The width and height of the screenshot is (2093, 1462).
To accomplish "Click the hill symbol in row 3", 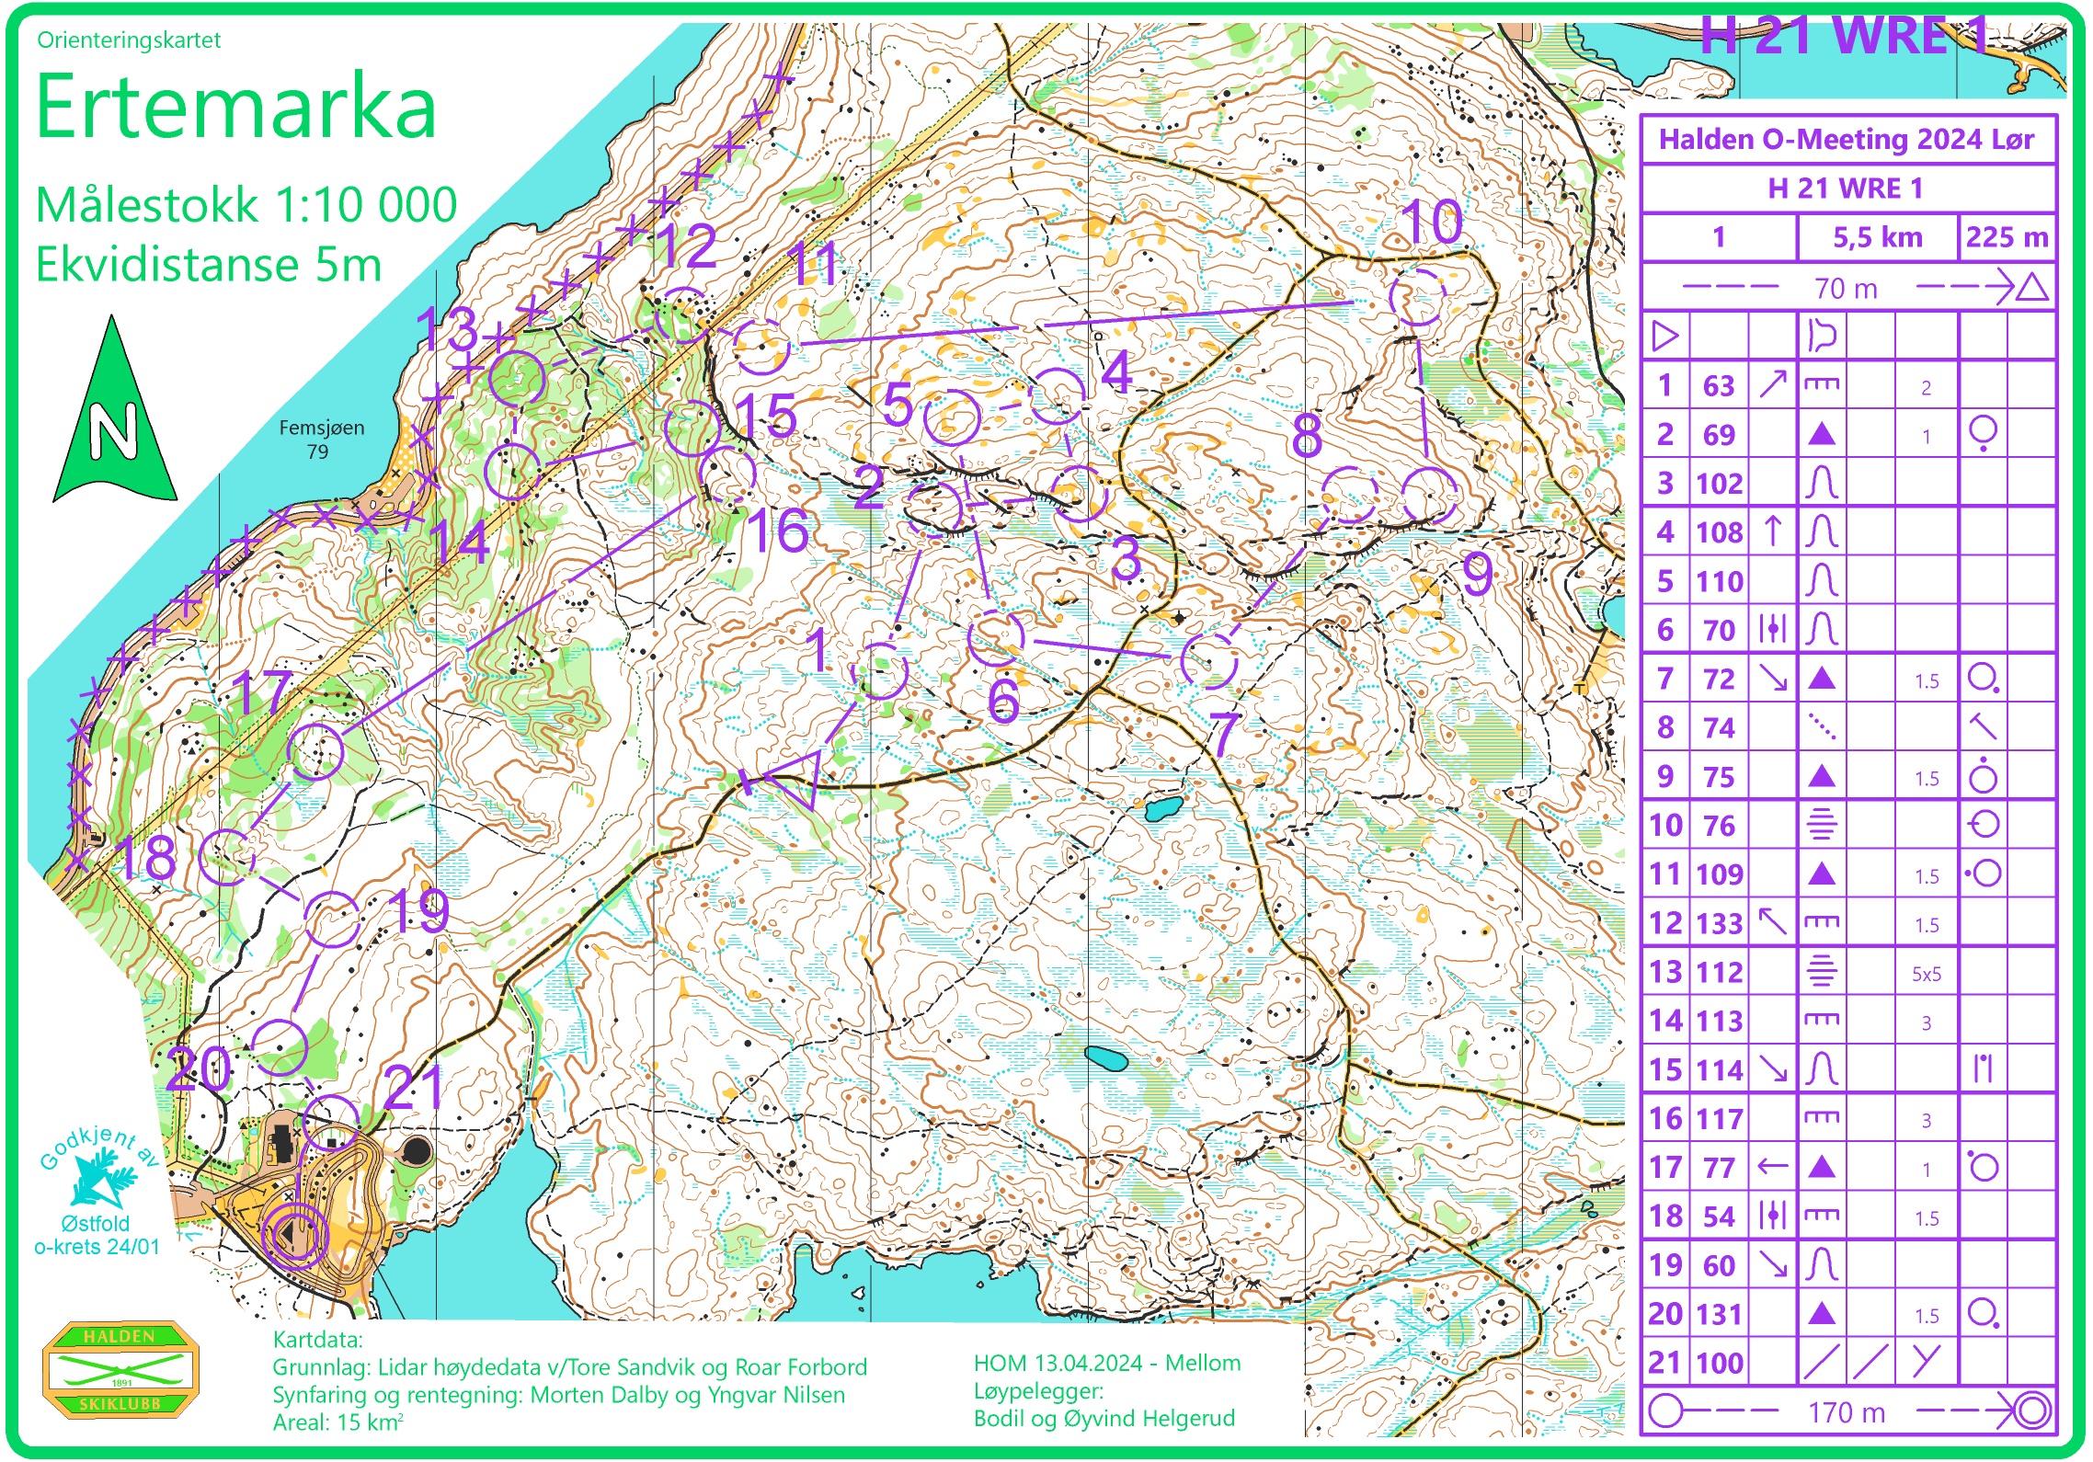I will [1822, 483].
